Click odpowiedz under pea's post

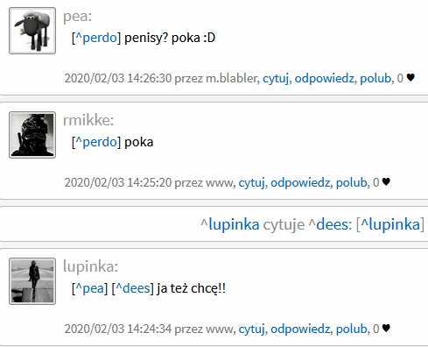pos(325,78)
